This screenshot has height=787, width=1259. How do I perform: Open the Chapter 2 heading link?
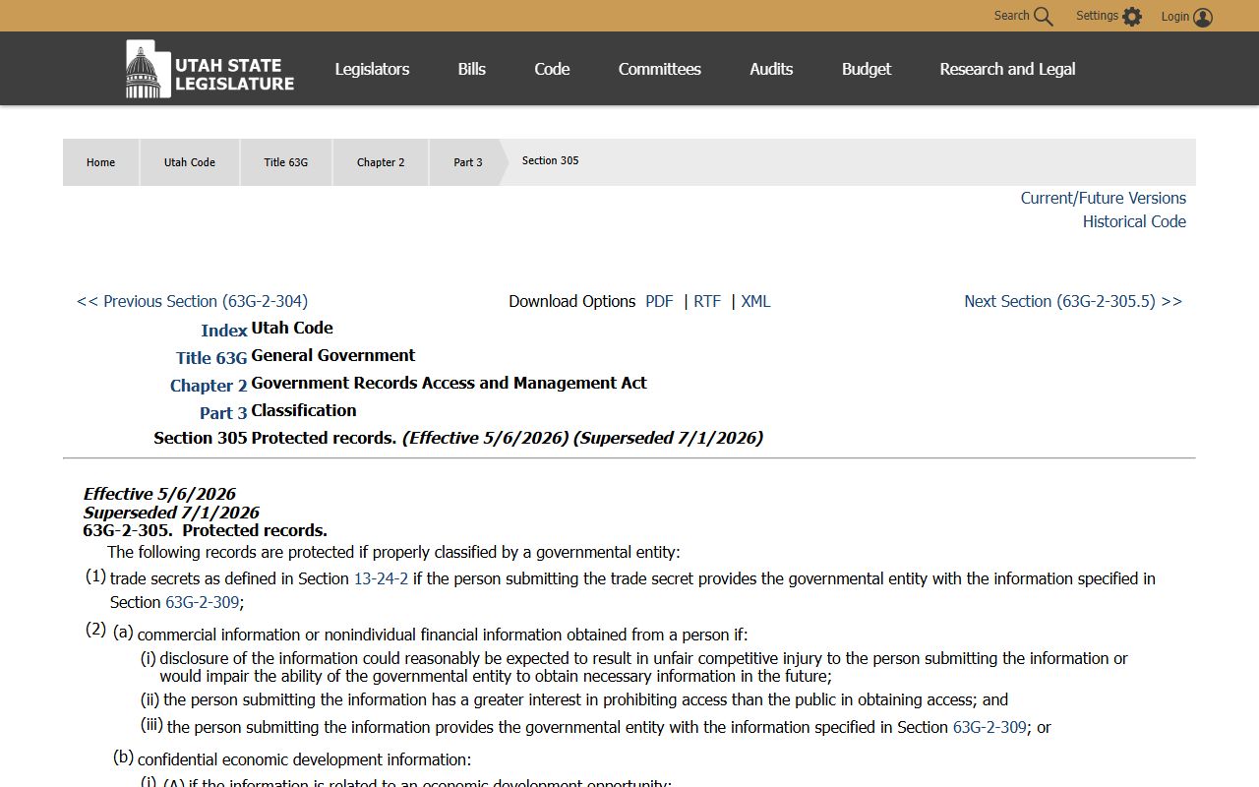coord(209,386)
